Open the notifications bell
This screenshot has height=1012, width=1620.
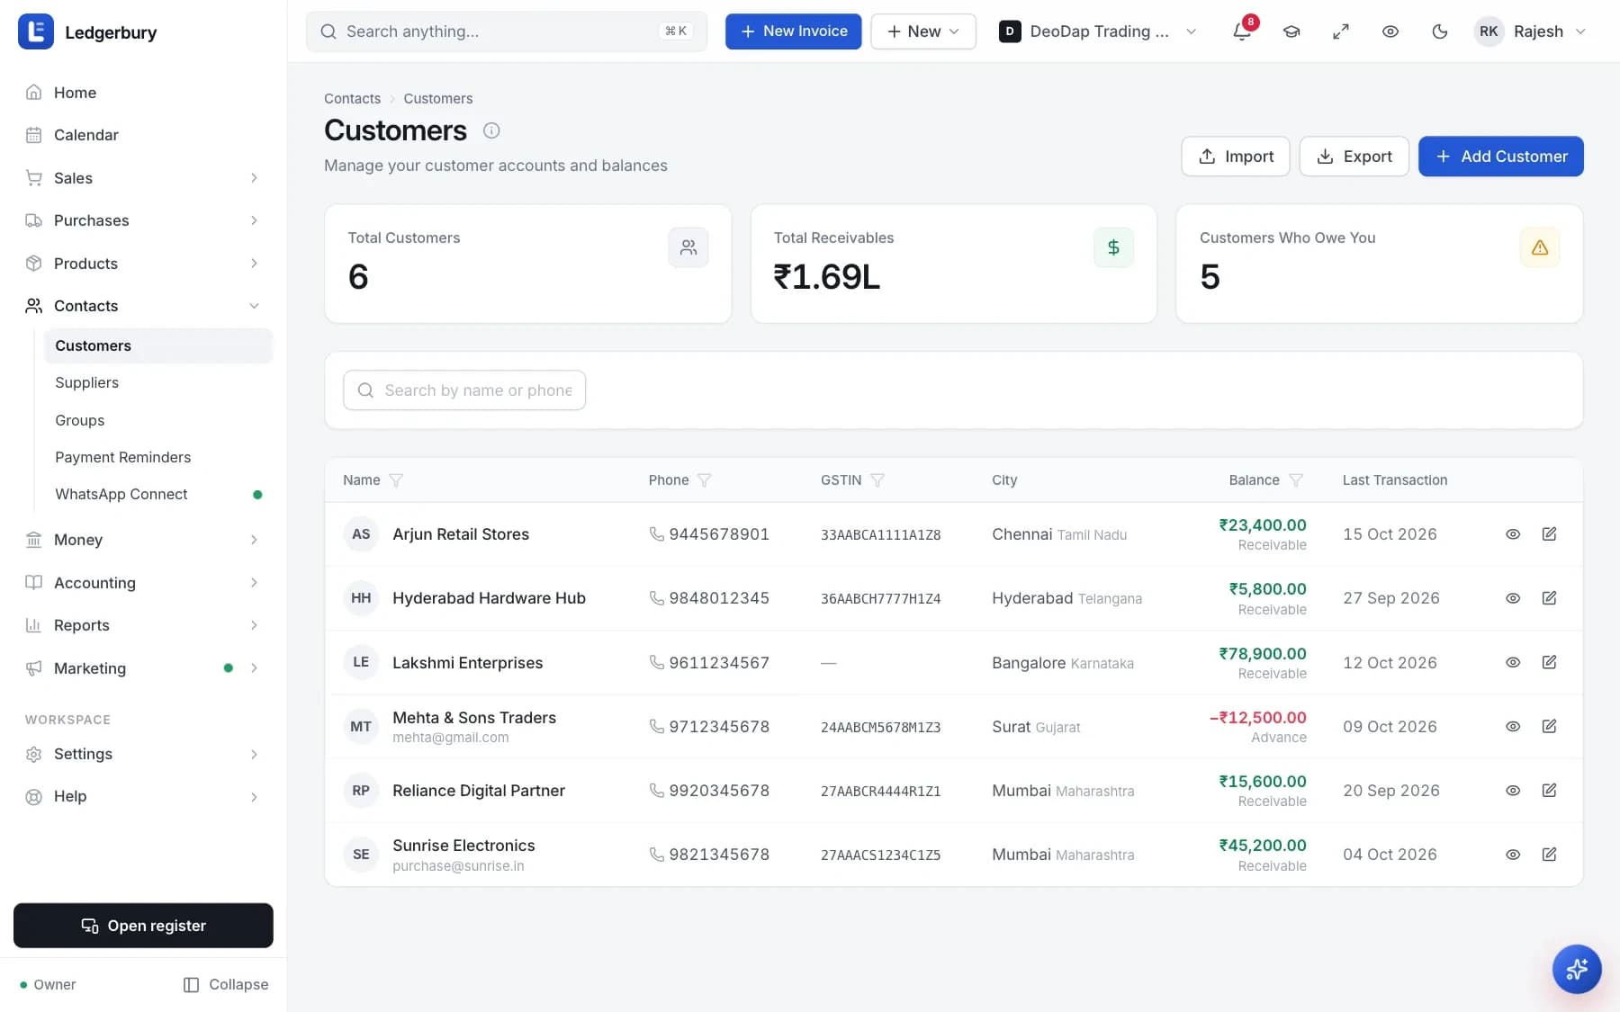tap(1242, 31)
